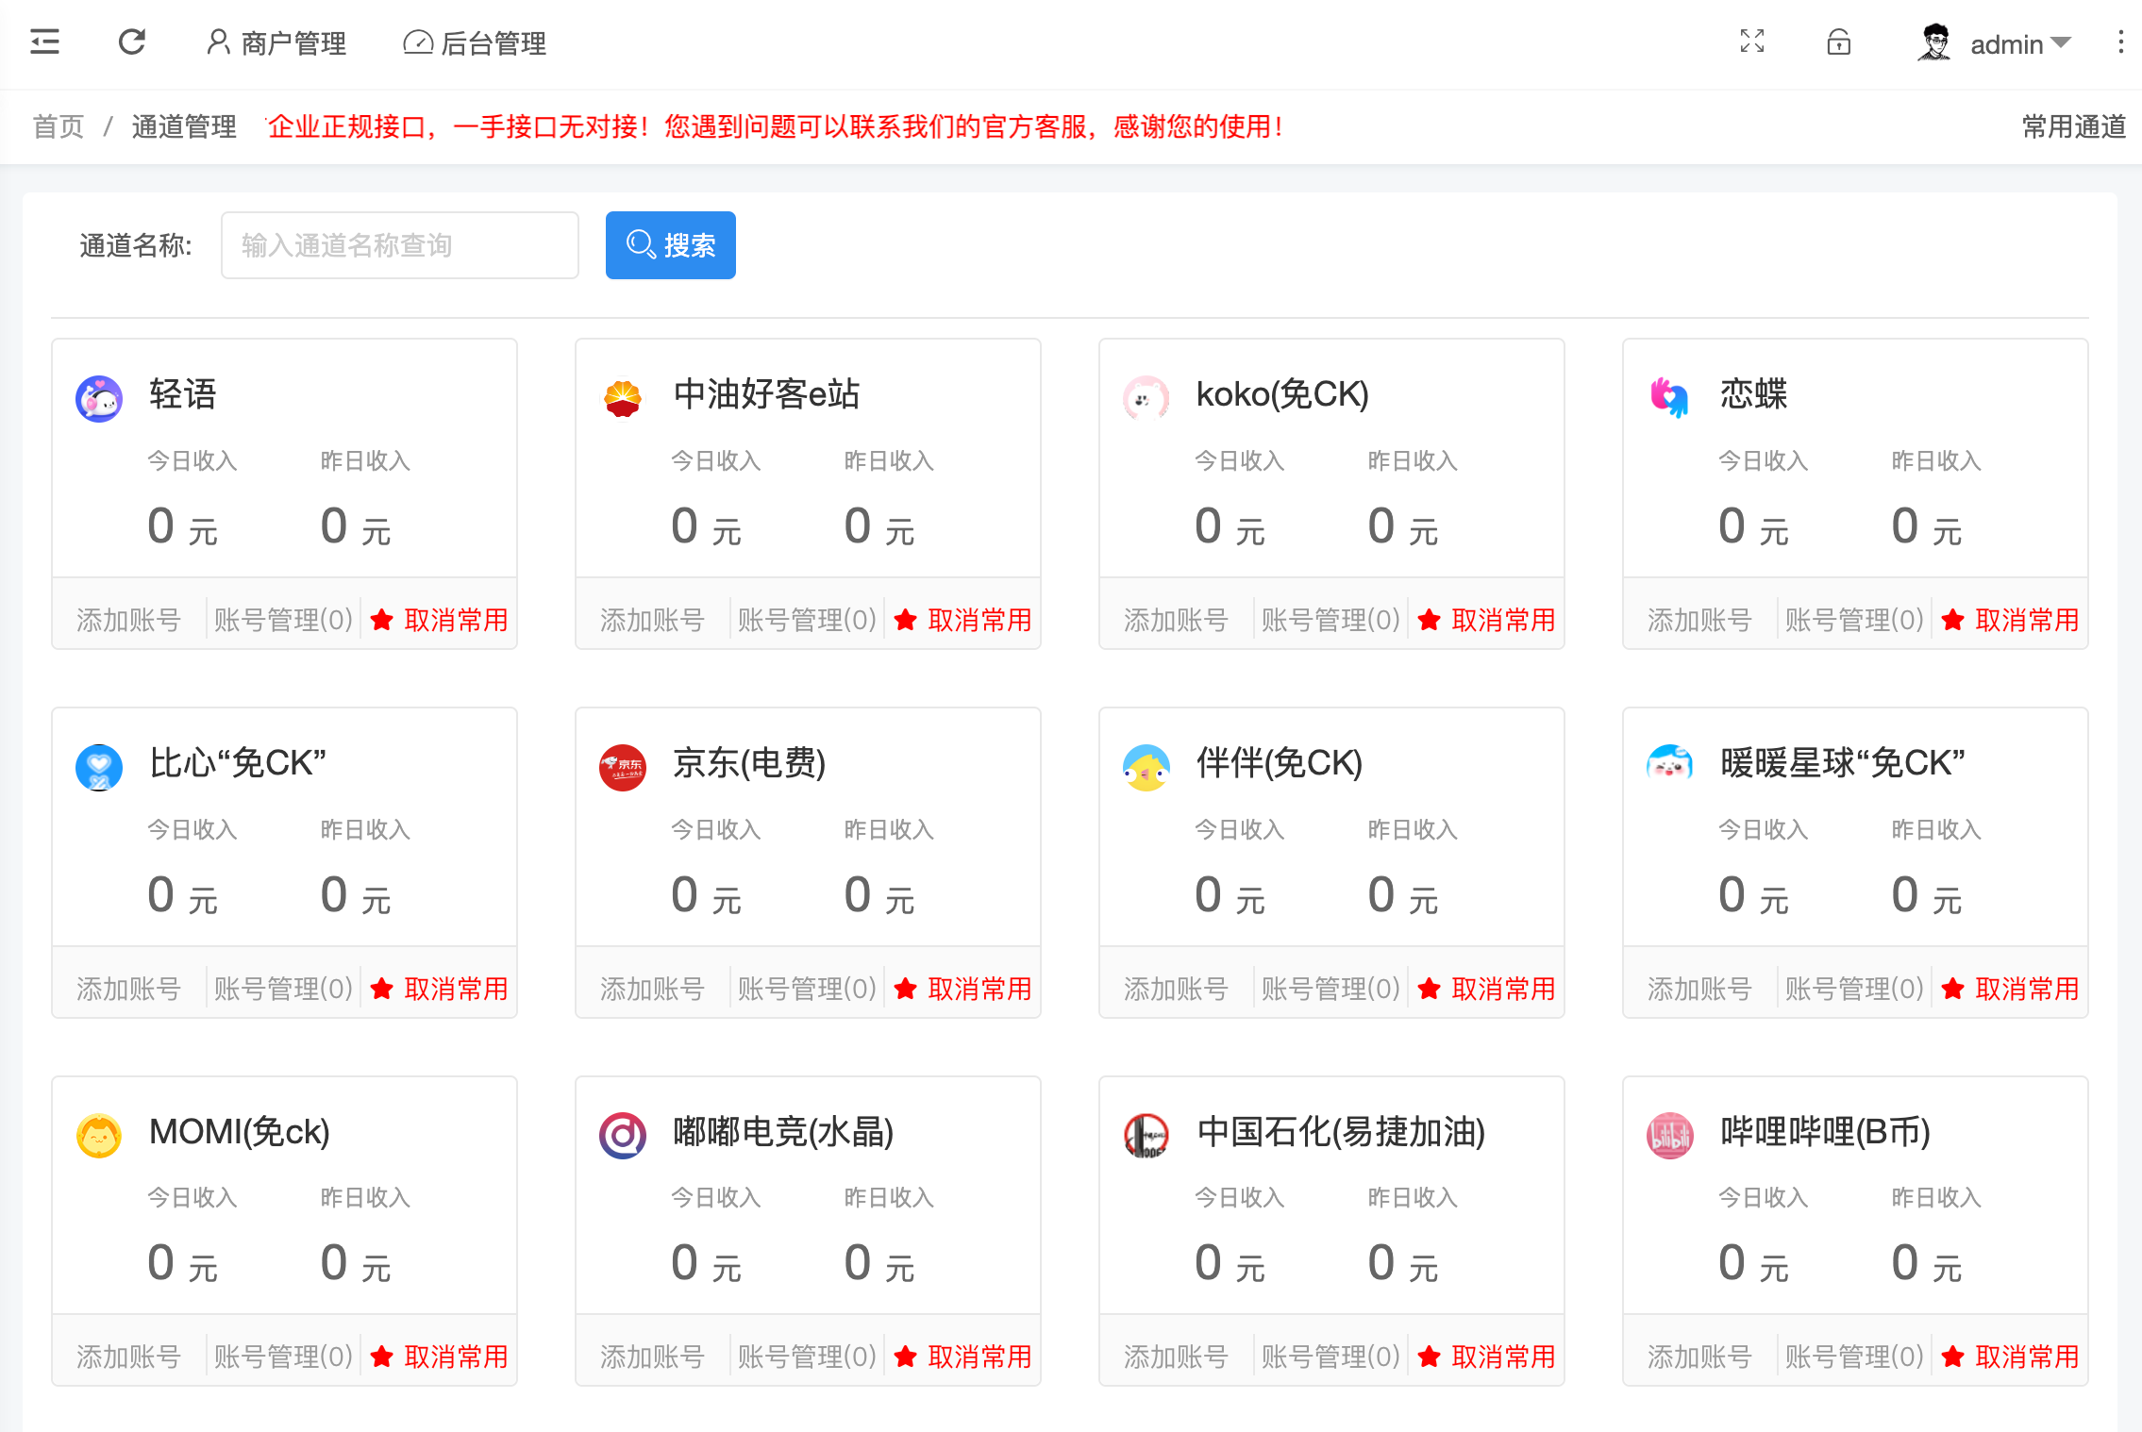Open 账号管理(0) for 暖暖星球“免CK”
This screenshot has height=1432, width=2142.
point(1854,989)
